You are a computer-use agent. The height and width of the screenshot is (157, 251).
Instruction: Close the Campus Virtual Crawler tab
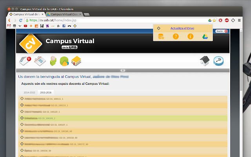pyautogui.click(x=80, y=14)
